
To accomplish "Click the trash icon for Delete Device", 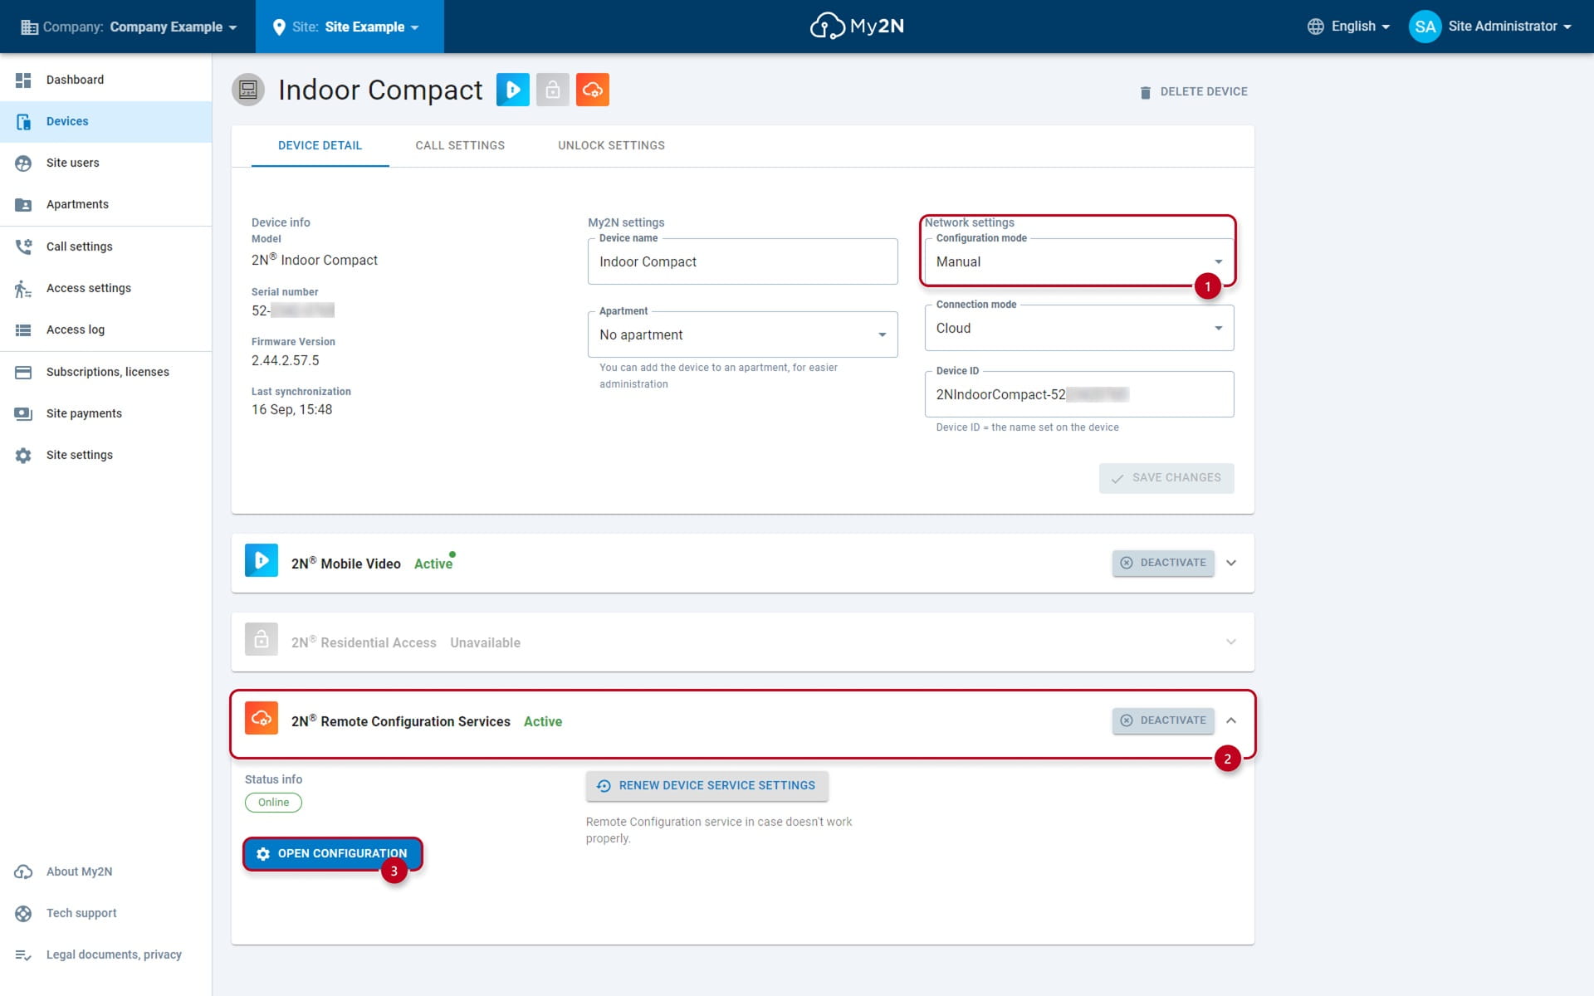I will click(x=1146, y=92).
